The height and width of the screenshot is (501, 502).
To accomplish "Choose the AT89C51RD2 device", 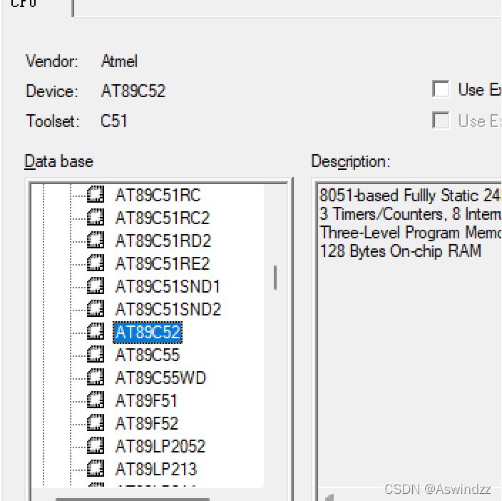I will [163, 241].
